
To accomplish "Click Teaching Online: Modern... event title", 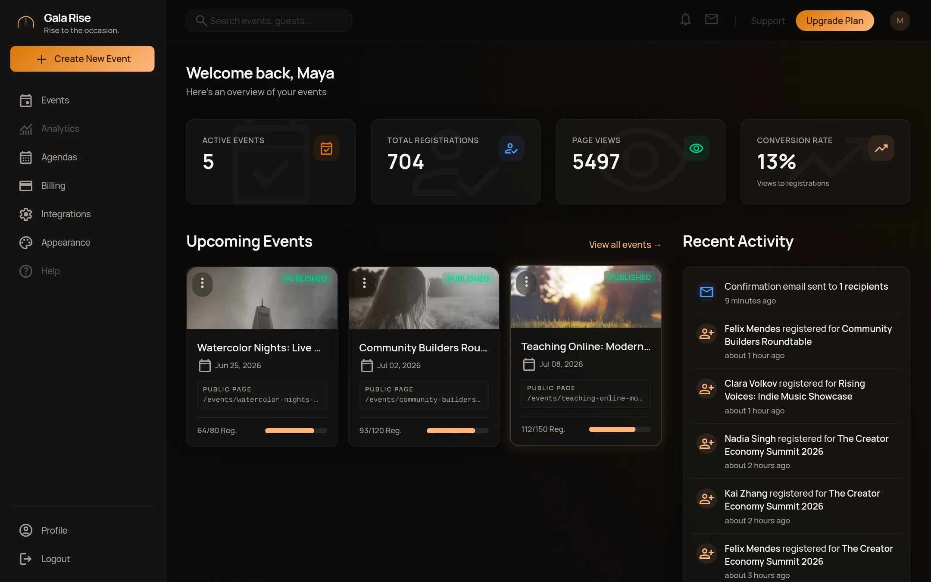I will pos(585,346).
